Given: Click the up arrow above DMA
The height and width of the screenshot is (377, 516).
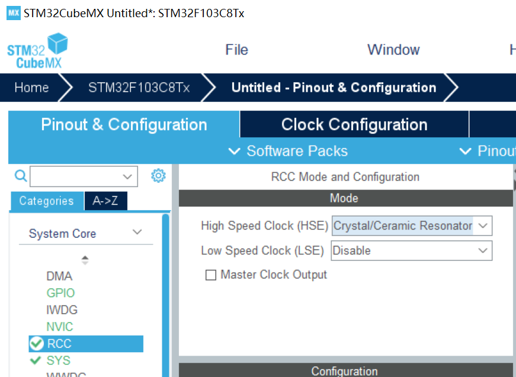Looking at the screenshot, I should tap(85, 257).
